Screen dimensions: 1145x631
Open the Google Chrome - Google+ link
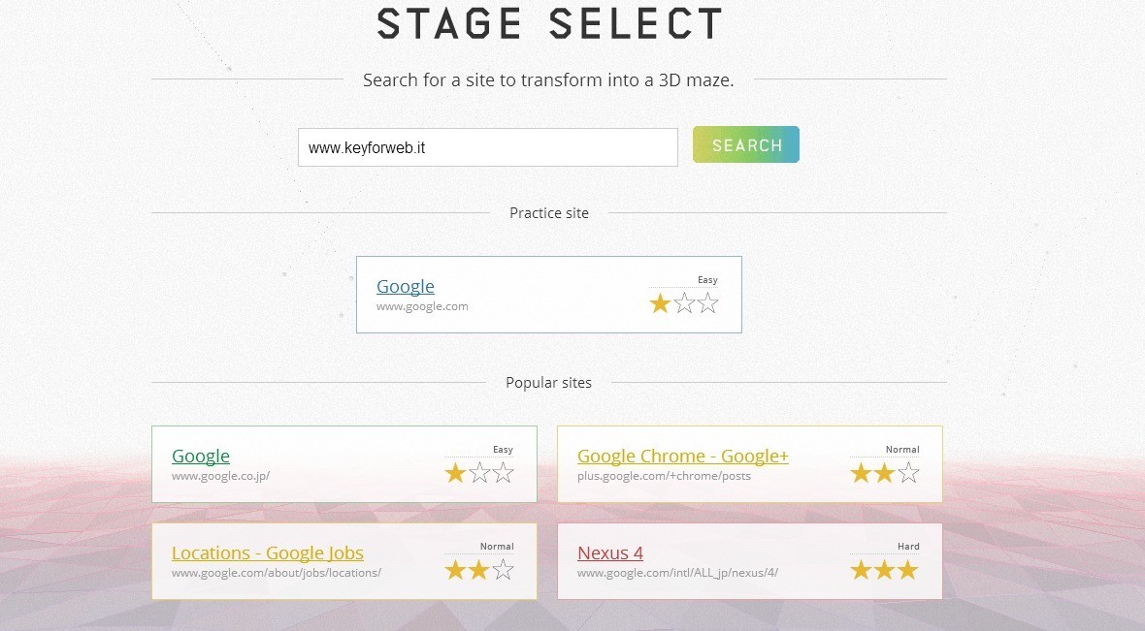(682, 456)
